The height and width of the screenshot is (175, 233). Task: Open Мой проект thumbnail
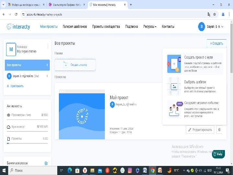click(82, 114)
